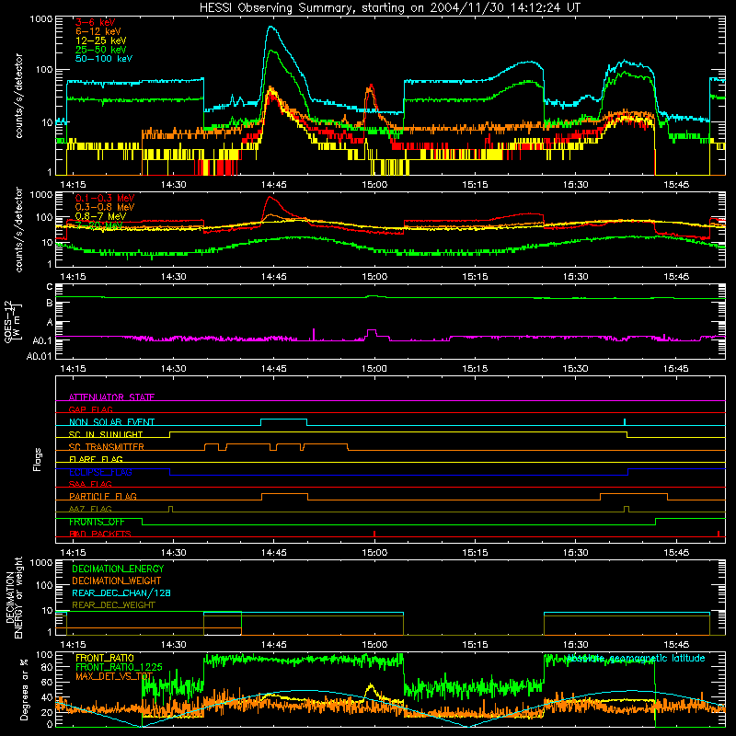Select the DECIMATION_ENERGY legend label
736x736 pixels.
coord(118,569)
